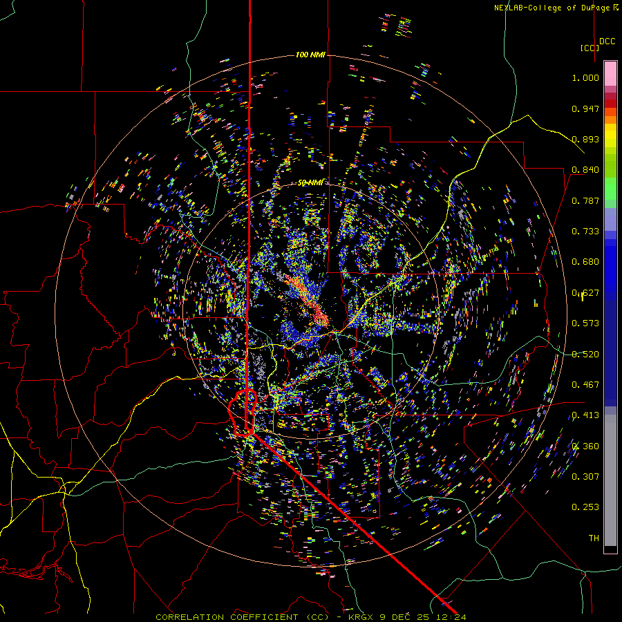The height and width of the screenshot is (622, 622).
Task: Click the 0.840 legend value
Action: [585, 170]
